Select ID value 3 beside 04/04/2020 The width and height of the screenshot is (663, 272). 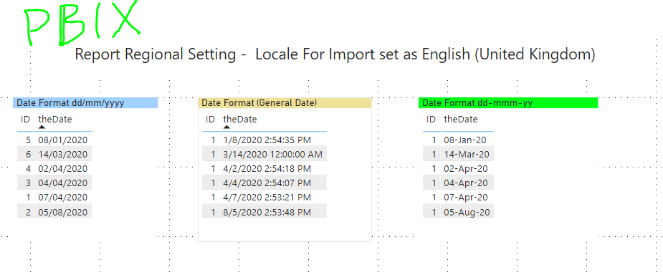pyautogui.click(x=26, y=183)
